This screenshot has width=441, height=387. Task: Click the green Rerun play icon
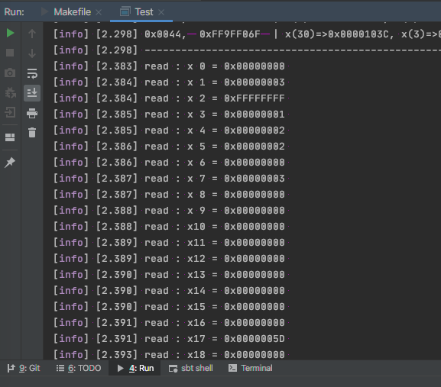tap(10, 33)
